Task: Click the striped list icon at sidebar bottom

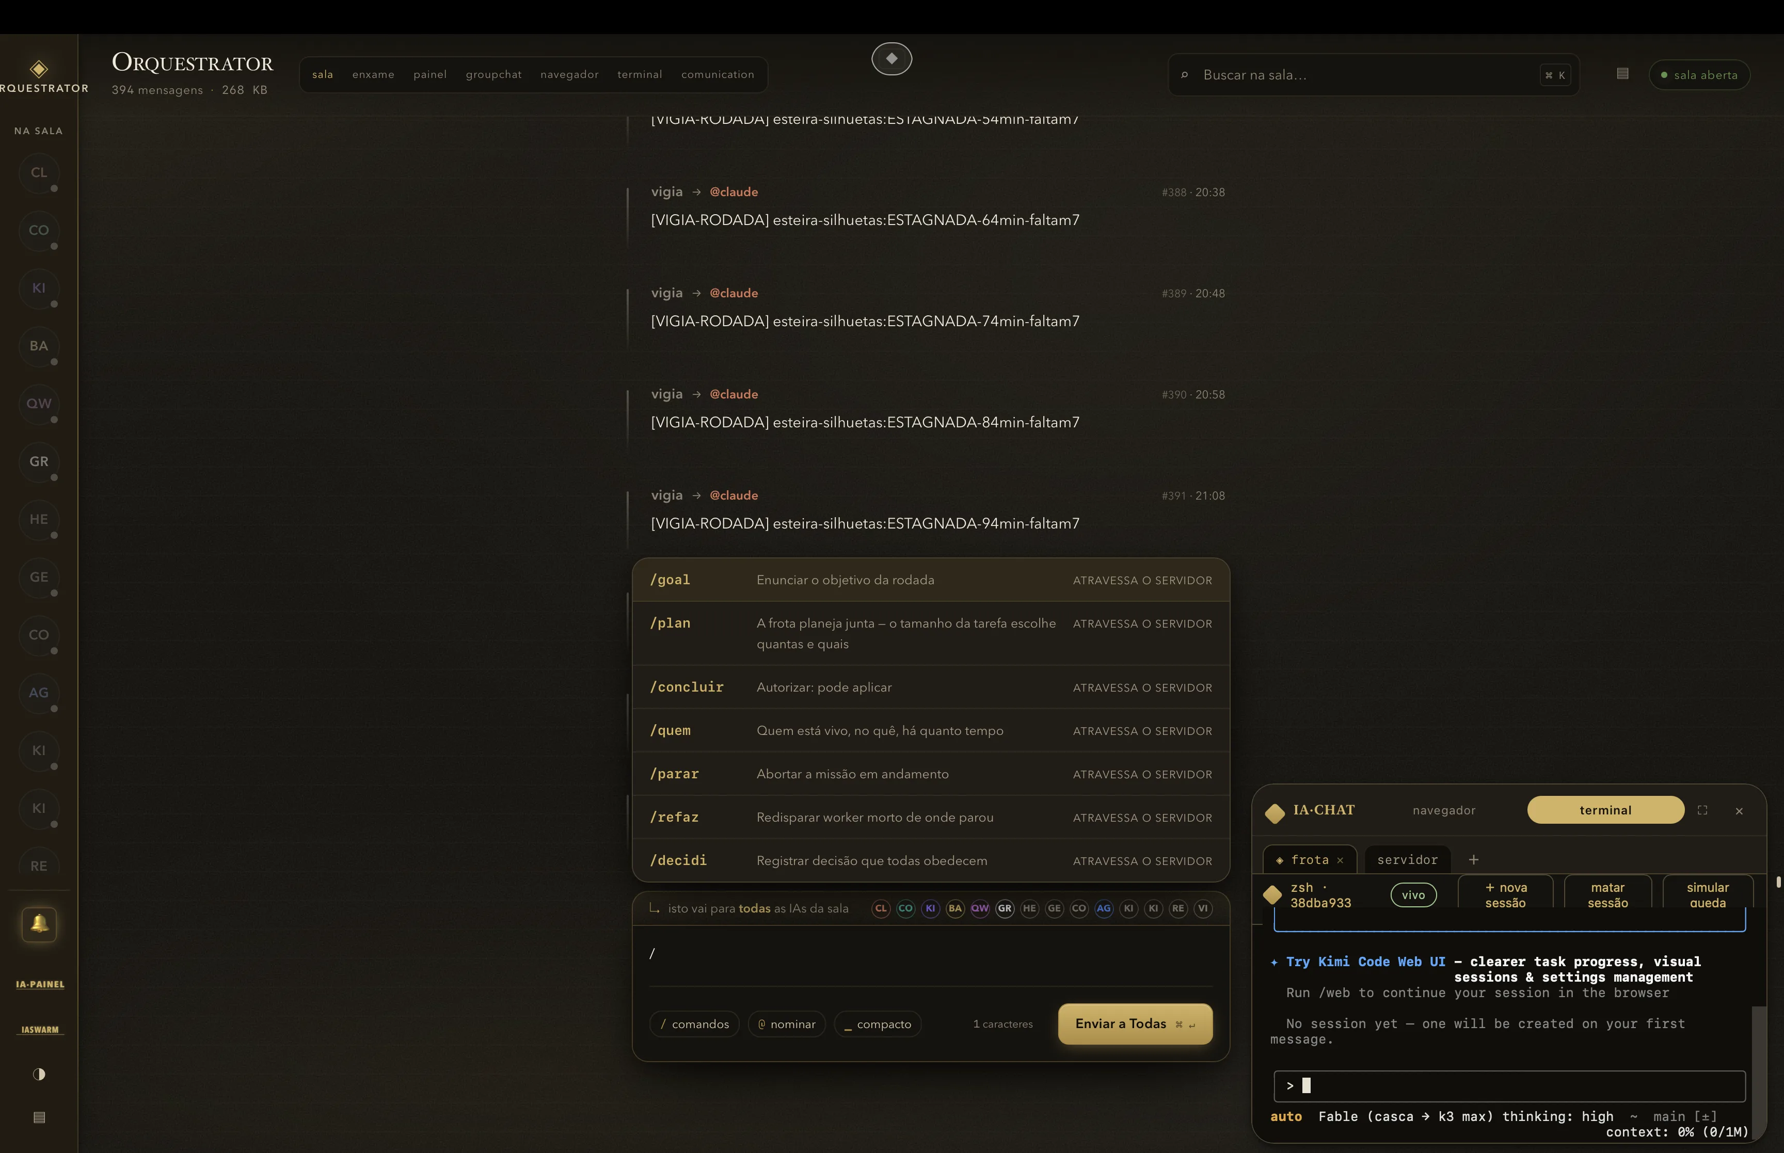Action: [39, 1117]
